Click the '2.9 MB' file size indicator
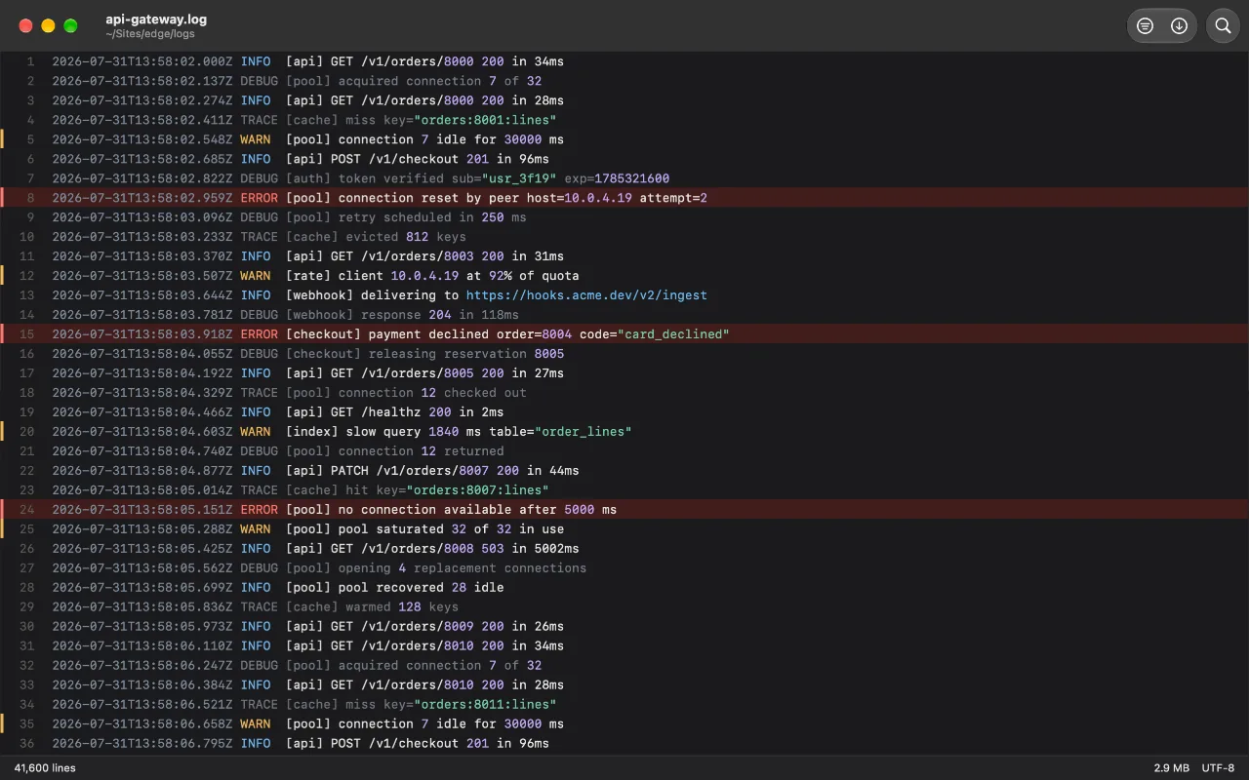Image resolution: width=1249 pixels, height=780 pixels. [1171, 768]
